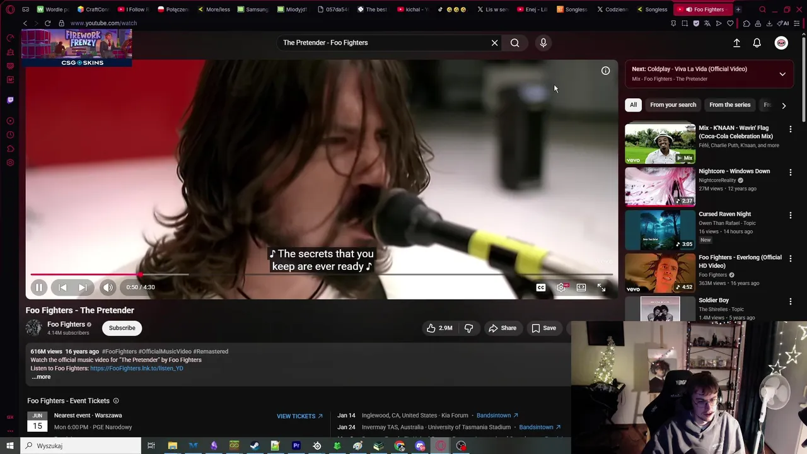This screenshot has height=454, width=807.
Task: Open video player settings gear
Action: tap(561, 288)
